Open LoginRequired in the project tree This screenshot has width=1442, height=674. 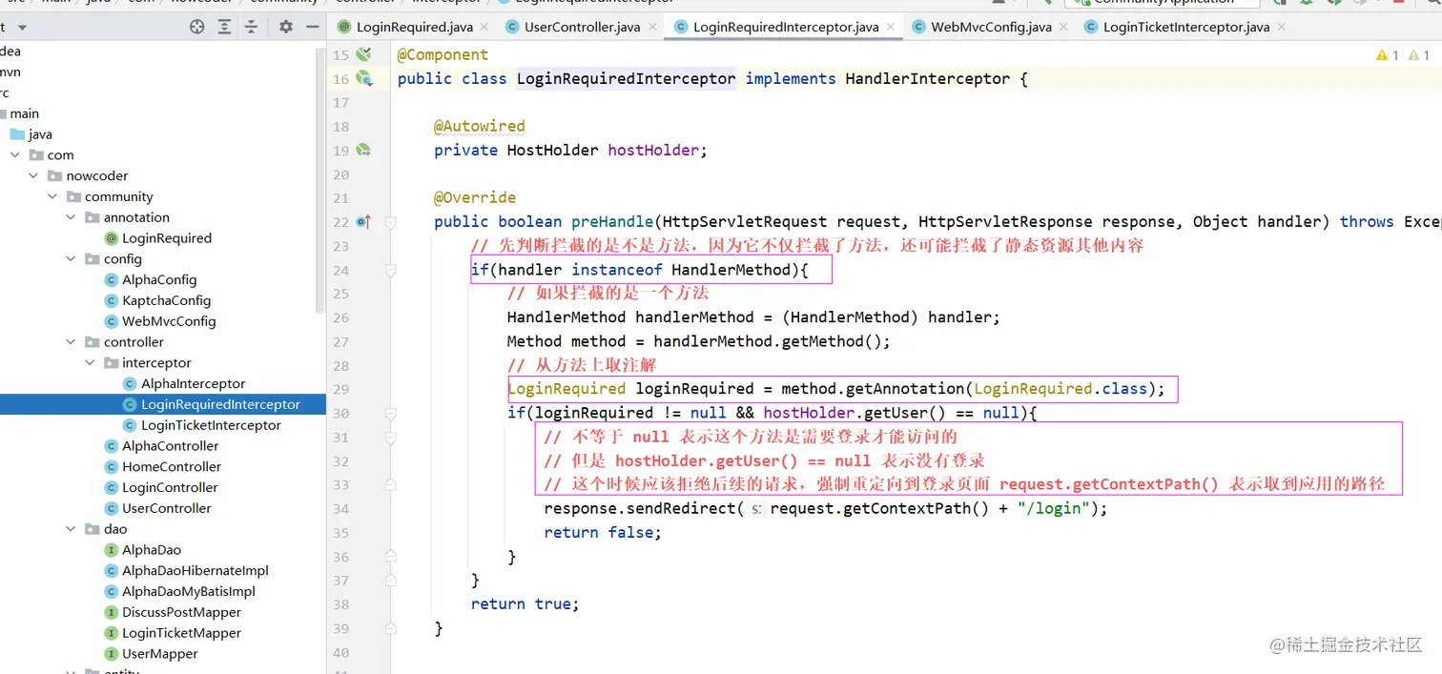click(x=167, y=238)
